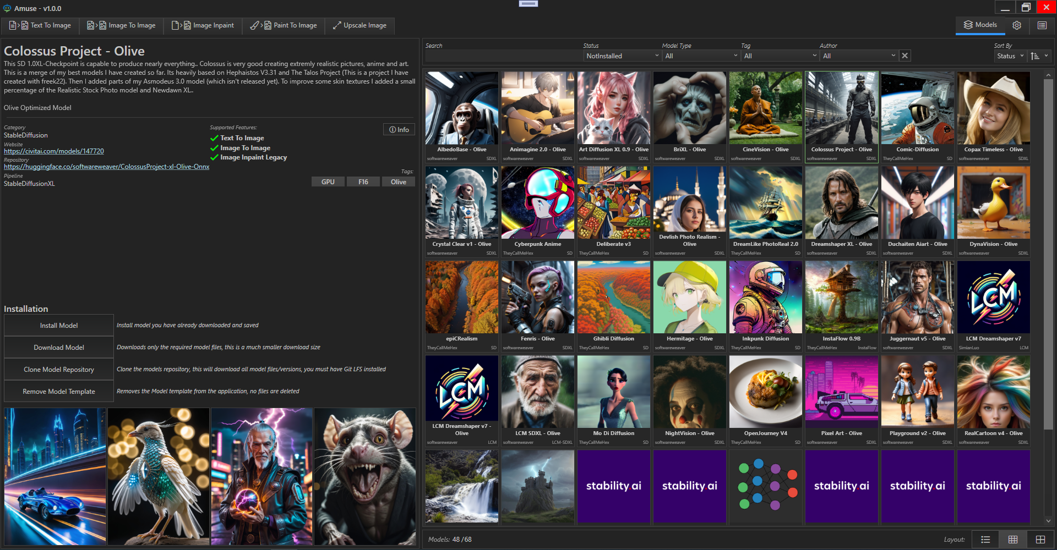Viewport: 1057px width, 550px height.
Task: Click the list panel icon beside settings
Action: tap(1042, 25)
